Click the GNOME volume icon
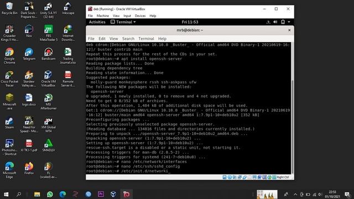 tap(275, 22)
